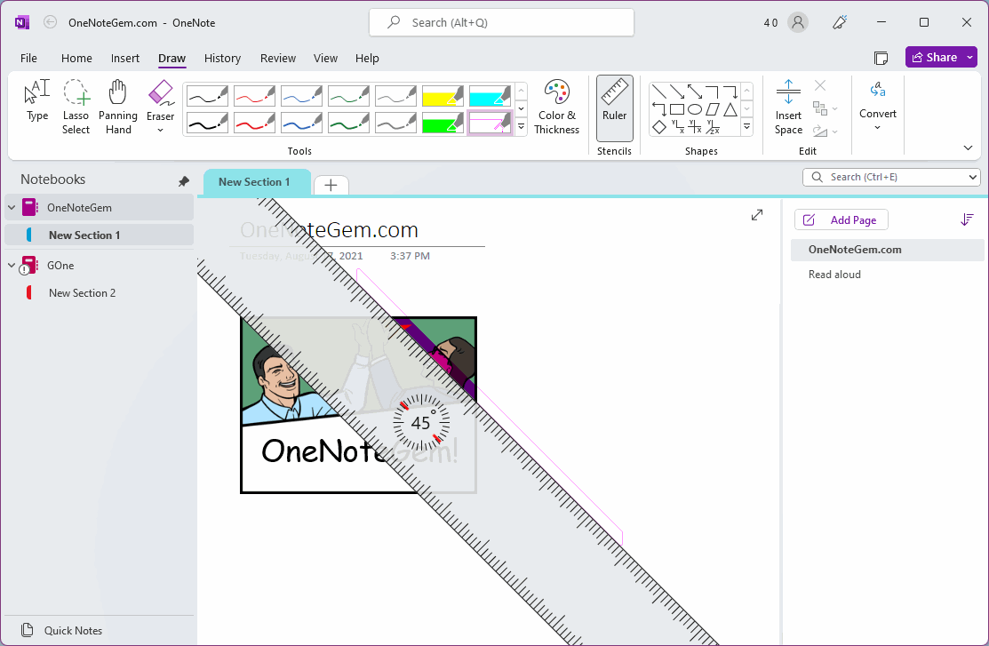This screenshot has width=989, height=646.
Task: Select the ellipse shape
Action: [695, 109]
